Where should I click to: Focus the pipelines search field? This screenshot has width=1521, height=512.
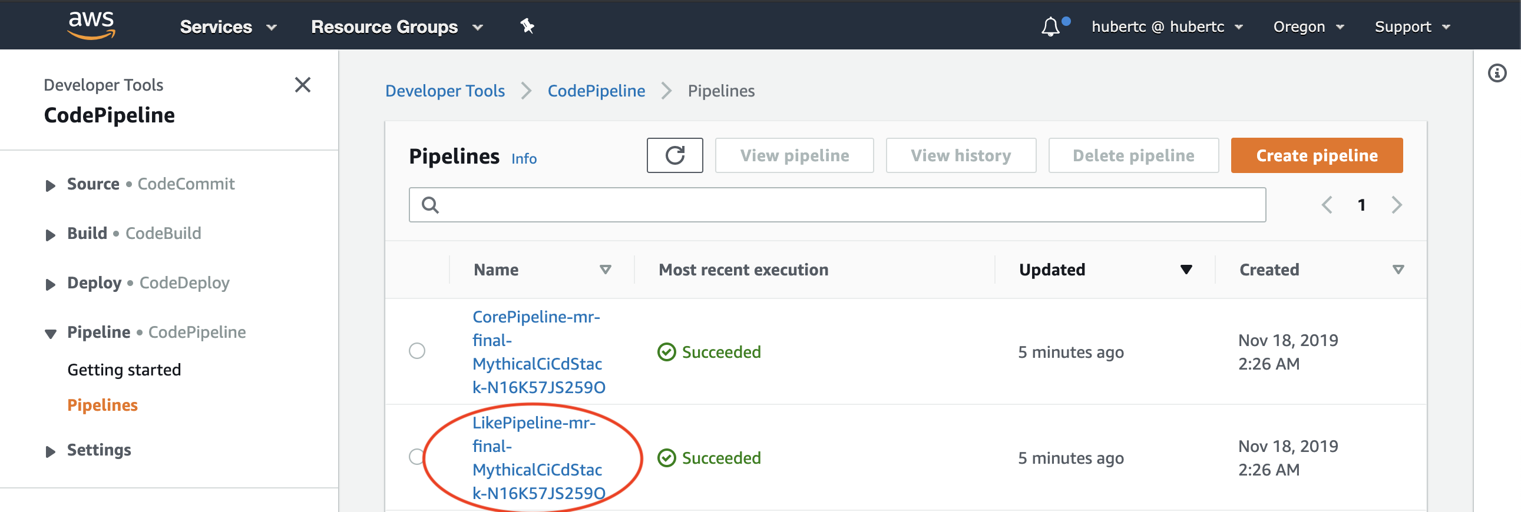pos(836,205)
